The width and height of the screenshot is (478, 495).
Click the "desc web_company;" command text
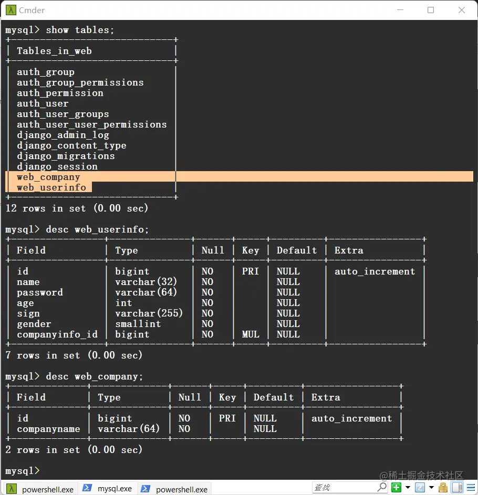pos(95,376)
